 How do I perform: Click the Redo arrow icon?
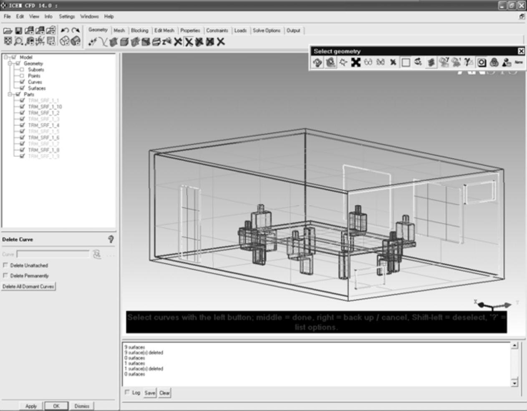(x=76, y=30)
